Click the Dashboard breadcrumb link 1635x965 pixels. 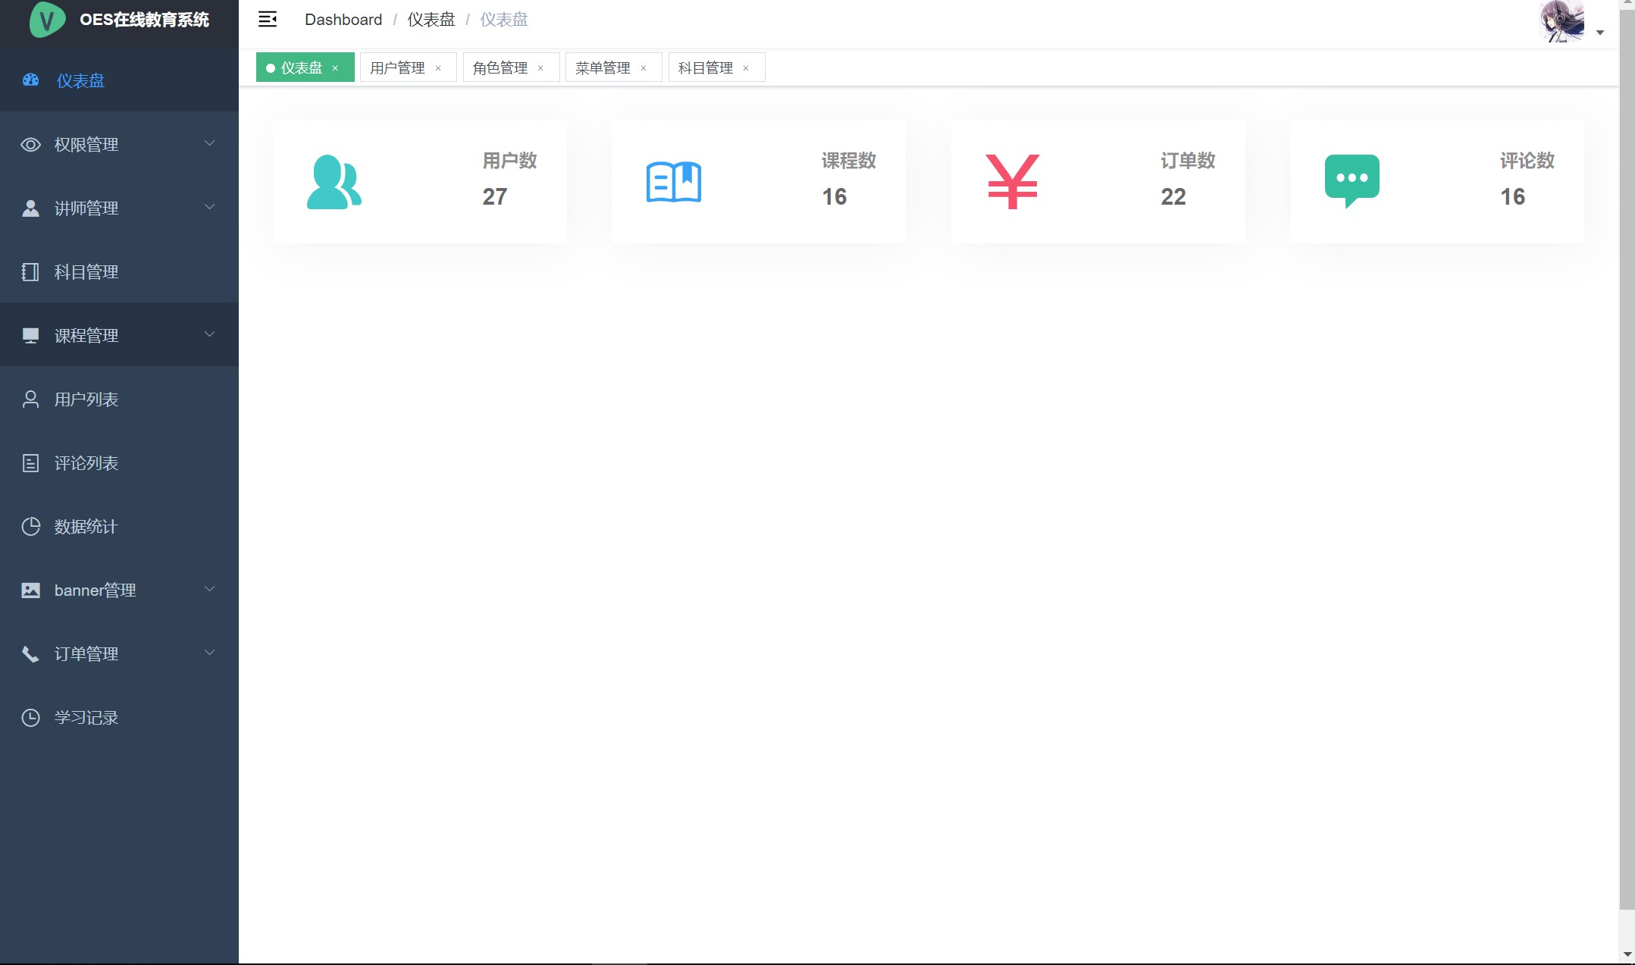tap(343, 20)
